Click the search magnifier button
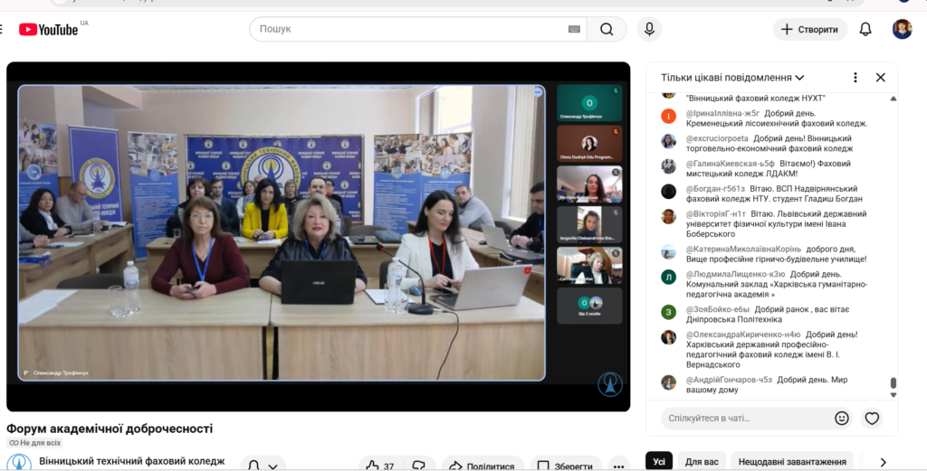The height and width of the screenshot is (471, 927). 606,29
